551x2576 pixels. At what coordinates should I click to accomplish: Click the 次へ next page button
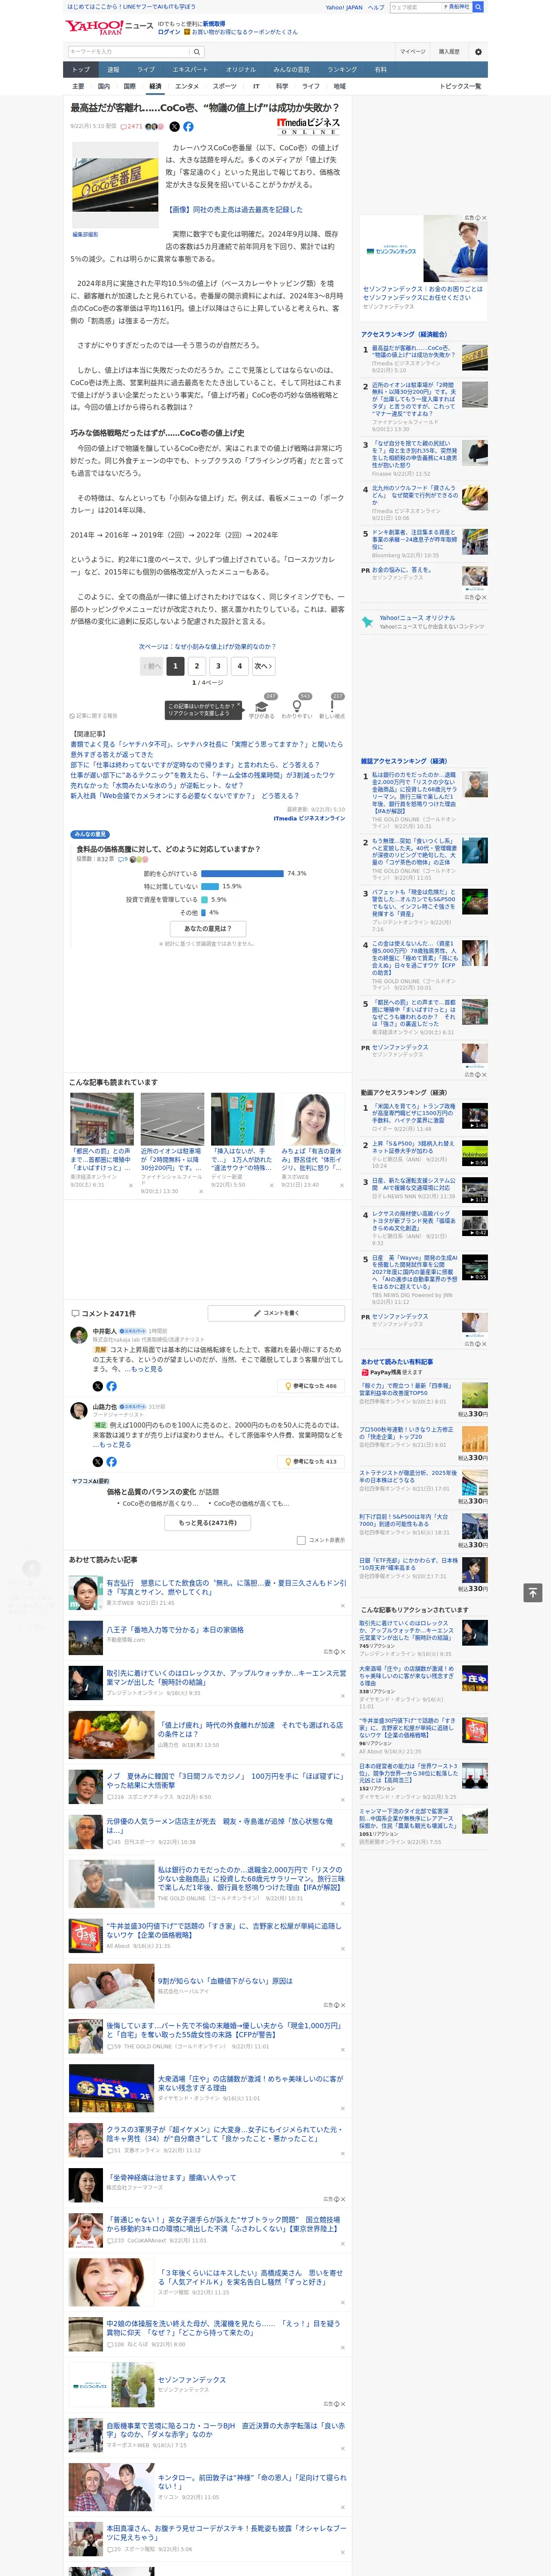tap(263, 666)
